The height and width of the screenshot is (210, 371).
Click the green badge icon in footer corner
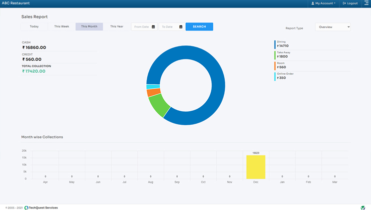point(363,208)
